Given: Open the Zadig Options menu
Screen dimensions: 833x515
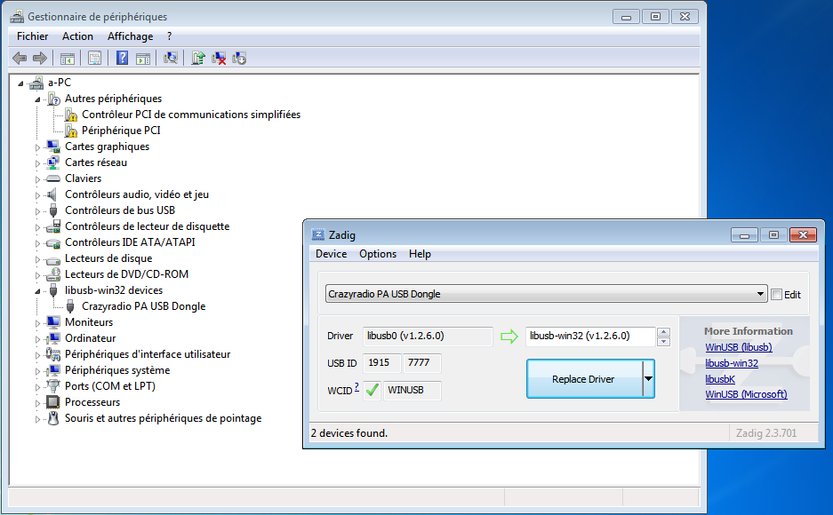Looking at the screenshot, I should 378,254.
